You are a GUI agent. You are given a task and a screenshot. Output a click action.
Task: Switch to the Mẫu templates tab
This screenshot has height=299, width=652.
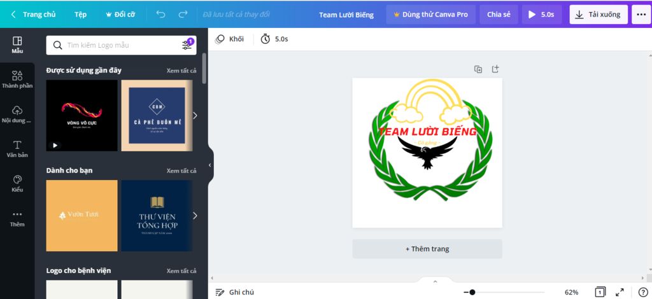click(17, 45)
